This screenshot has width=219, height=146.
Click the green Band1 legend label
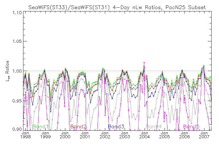point(40,127)
